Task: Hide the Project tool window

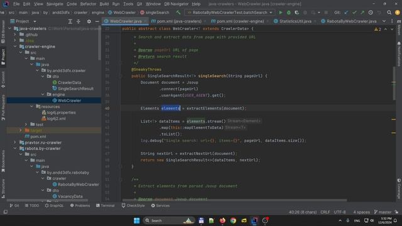Action: coord(97,21)
